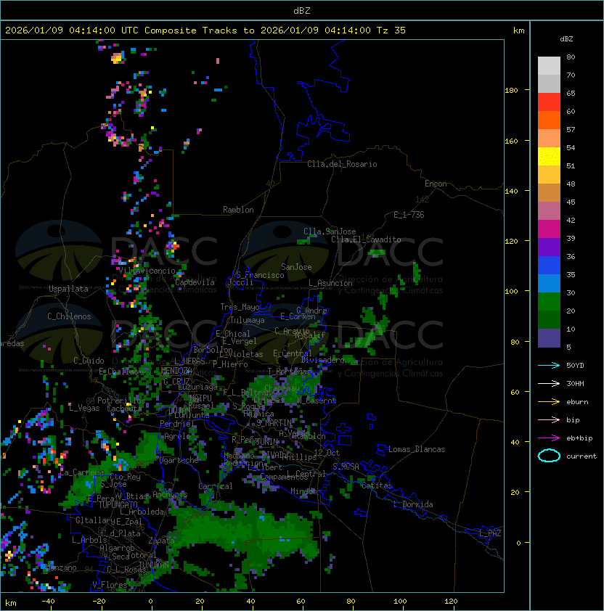Viewport: 604px width, 611px height.
Task: Click the eb+bip legend label text
Action: tap(579, 438)
